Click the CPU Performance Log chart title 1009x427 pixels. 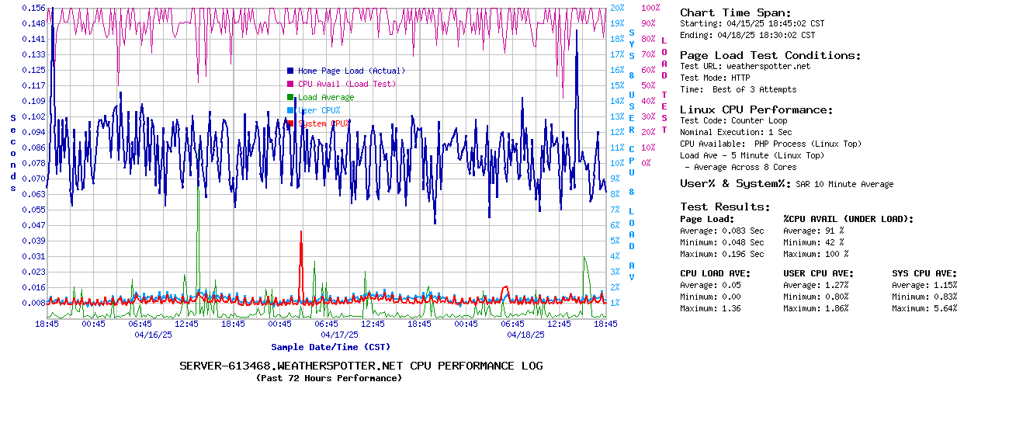point(361,366)
